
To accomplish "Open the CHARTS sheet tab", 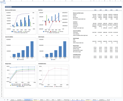I will 101,100.
